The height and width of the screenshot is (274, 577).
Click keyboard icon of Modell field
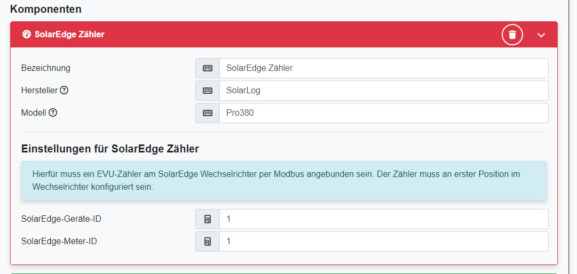[208, 113]
